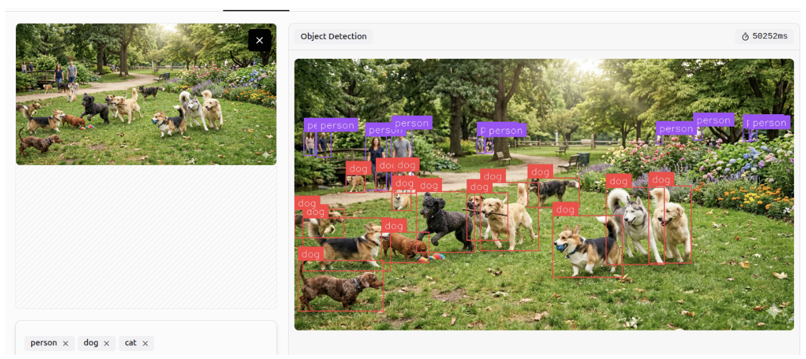Click the empty hatched upload area

tap(146, 236)
